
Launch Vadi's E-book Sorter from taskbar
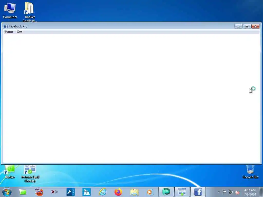(x=39, y=192)
